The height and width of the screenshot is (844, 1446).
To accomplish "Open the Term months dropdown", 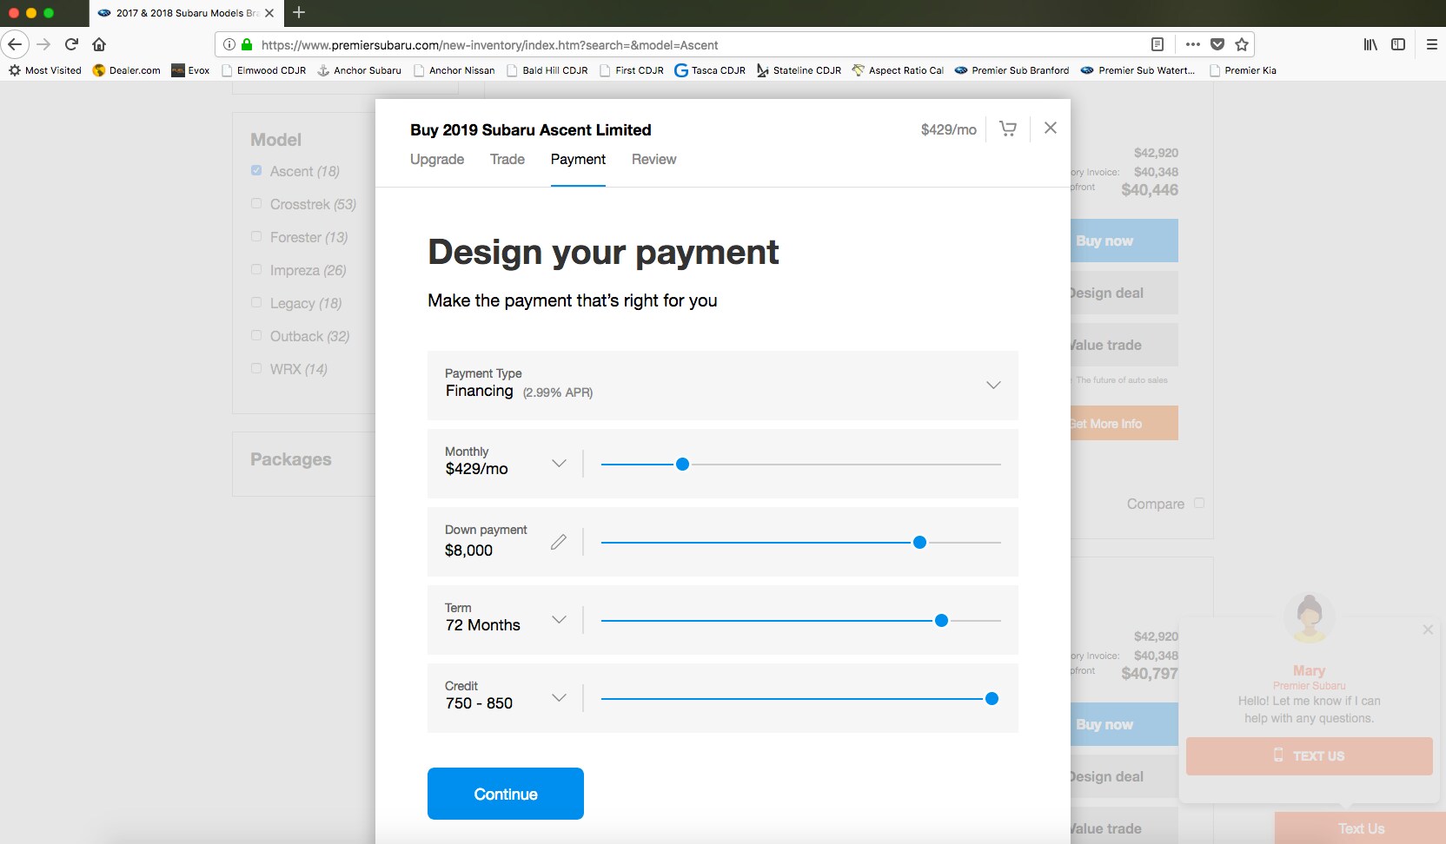I will tap(559, 620).
